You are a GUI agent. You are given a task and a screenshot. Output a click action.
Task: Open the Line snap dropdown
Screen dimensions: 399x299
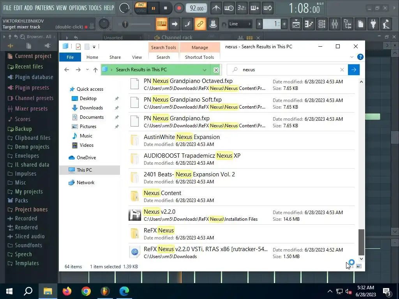point(240,24)
